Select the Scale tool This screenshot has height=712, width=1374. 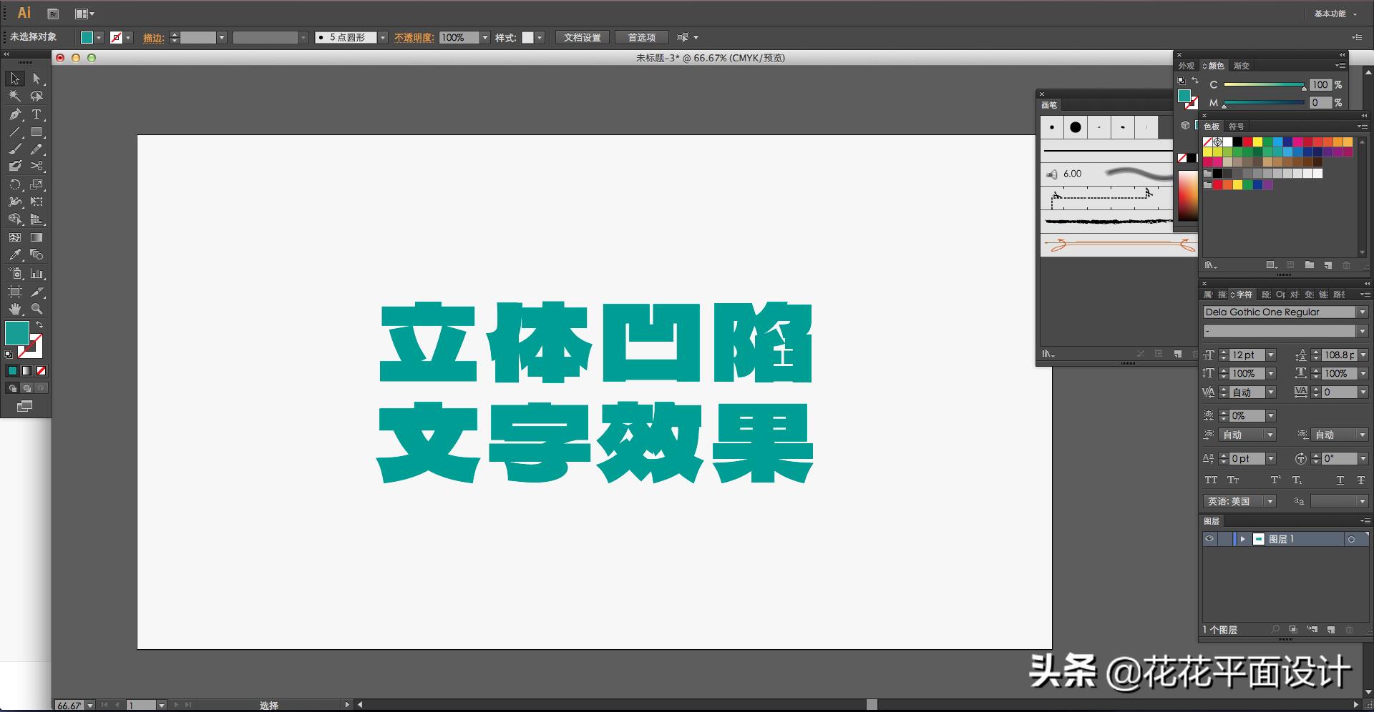[x=36, y=184]
